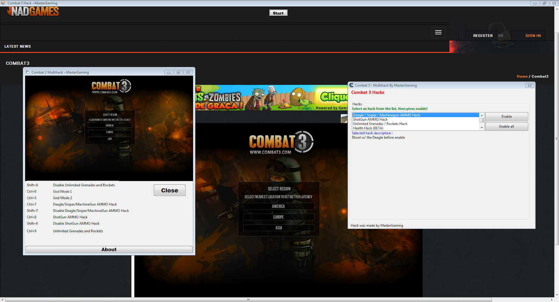Click the Home breadcrumb link
The width and height of the screenshot is (559, 302).
522,76
